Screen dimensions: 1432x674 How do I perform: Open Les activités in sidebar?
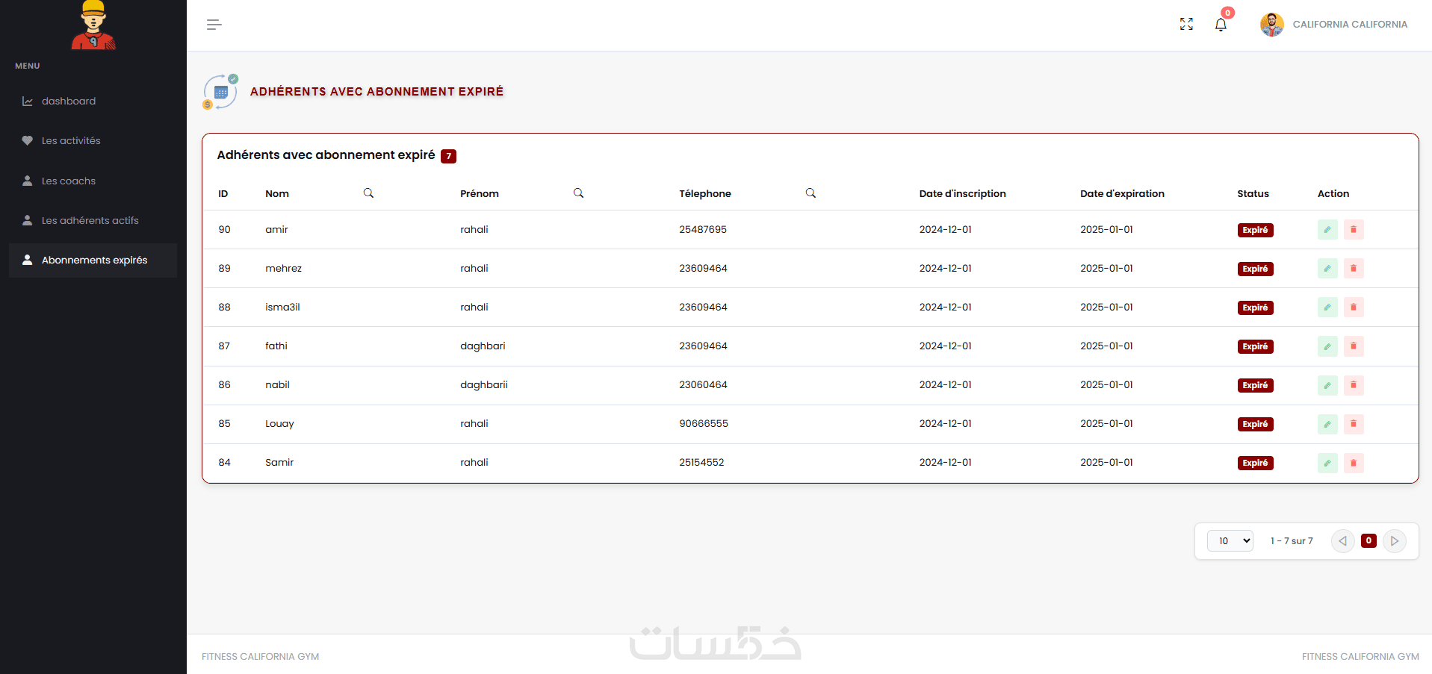pos(93,141)
